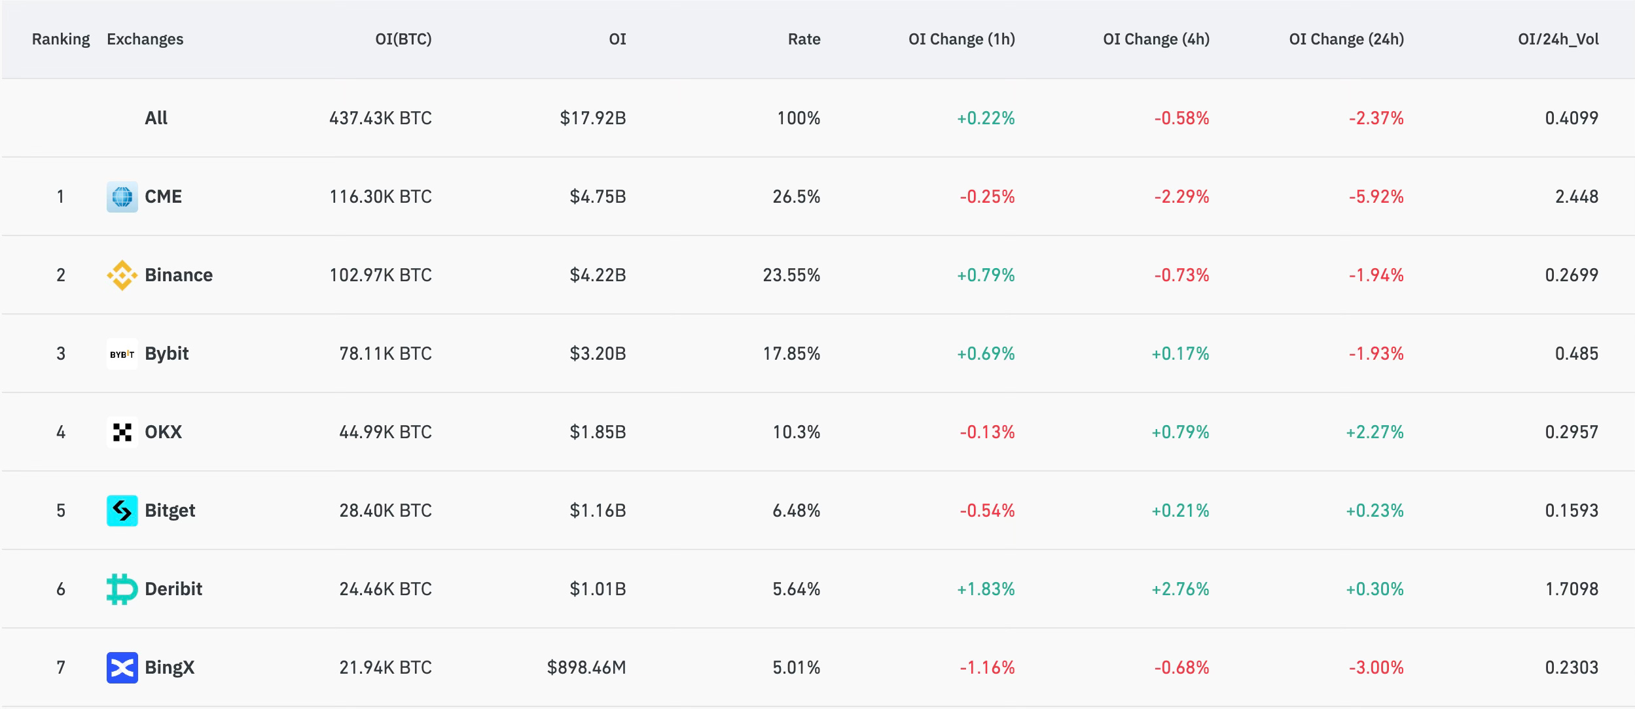Open the CME exchange name link
1635x709 pixels.
[x=163, y=197]
